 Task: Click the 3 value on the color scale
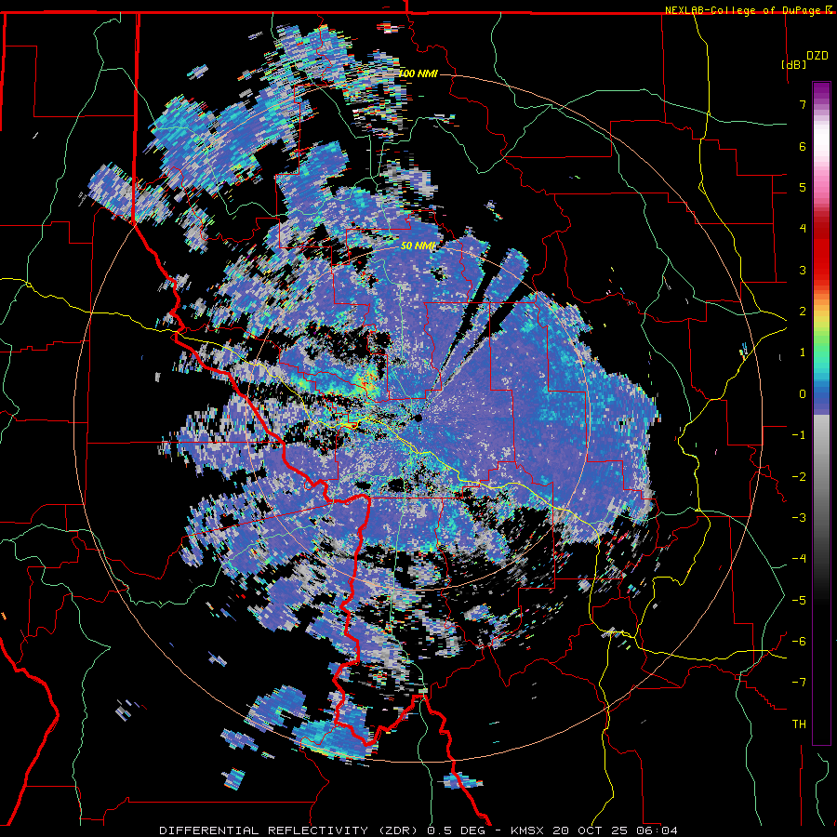coord(803,270)
